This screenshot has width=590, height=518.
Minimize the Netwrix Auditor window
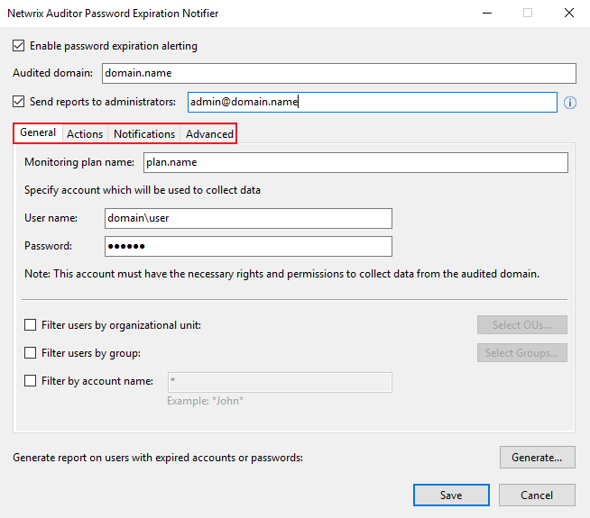click(x=487, y=14)
